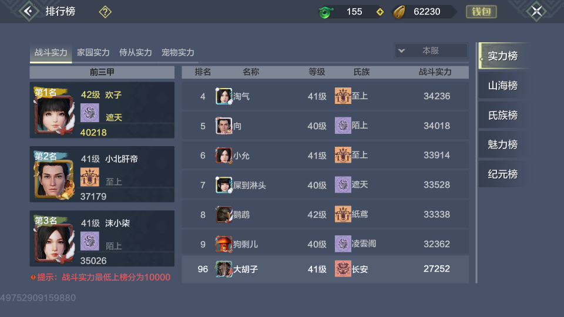Open the 钱包 wallet button
The image size is (564, 317).
click(481, 12)
